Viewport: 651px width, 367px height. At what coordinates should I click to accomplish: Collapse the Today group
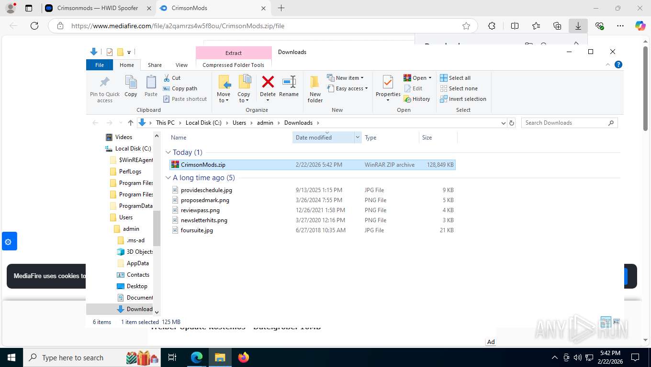pyautogui.click(x=168, y=152)
